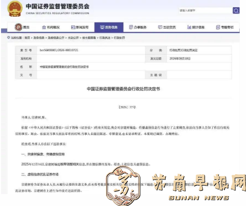Click the 索引号 label cell
The height and width of the screenshot is (206, 246).
pos(26,50)
